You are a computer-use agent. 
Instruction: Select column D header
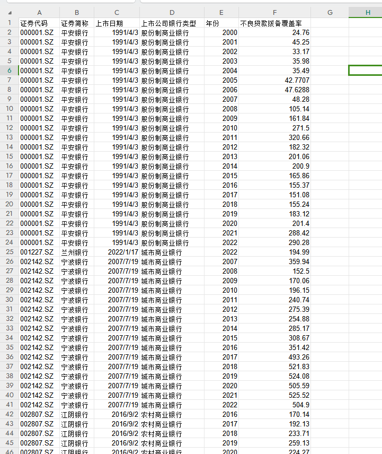[x=172, y=12]
